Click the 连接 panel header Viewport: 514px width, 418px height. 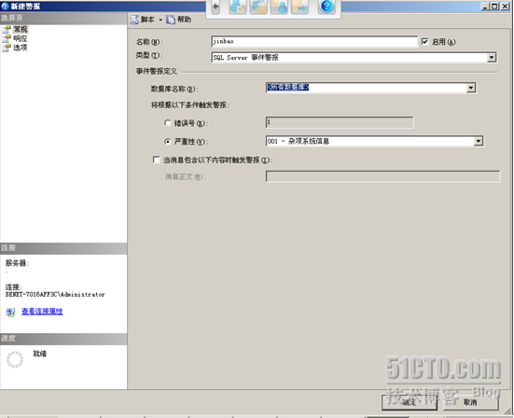63,248
